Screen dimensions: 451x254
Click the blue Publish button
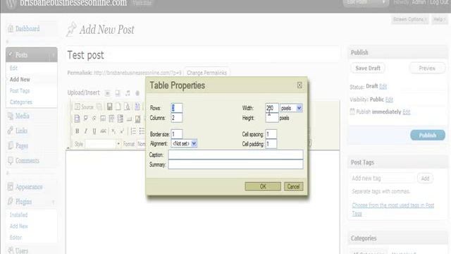coord(428,135)
